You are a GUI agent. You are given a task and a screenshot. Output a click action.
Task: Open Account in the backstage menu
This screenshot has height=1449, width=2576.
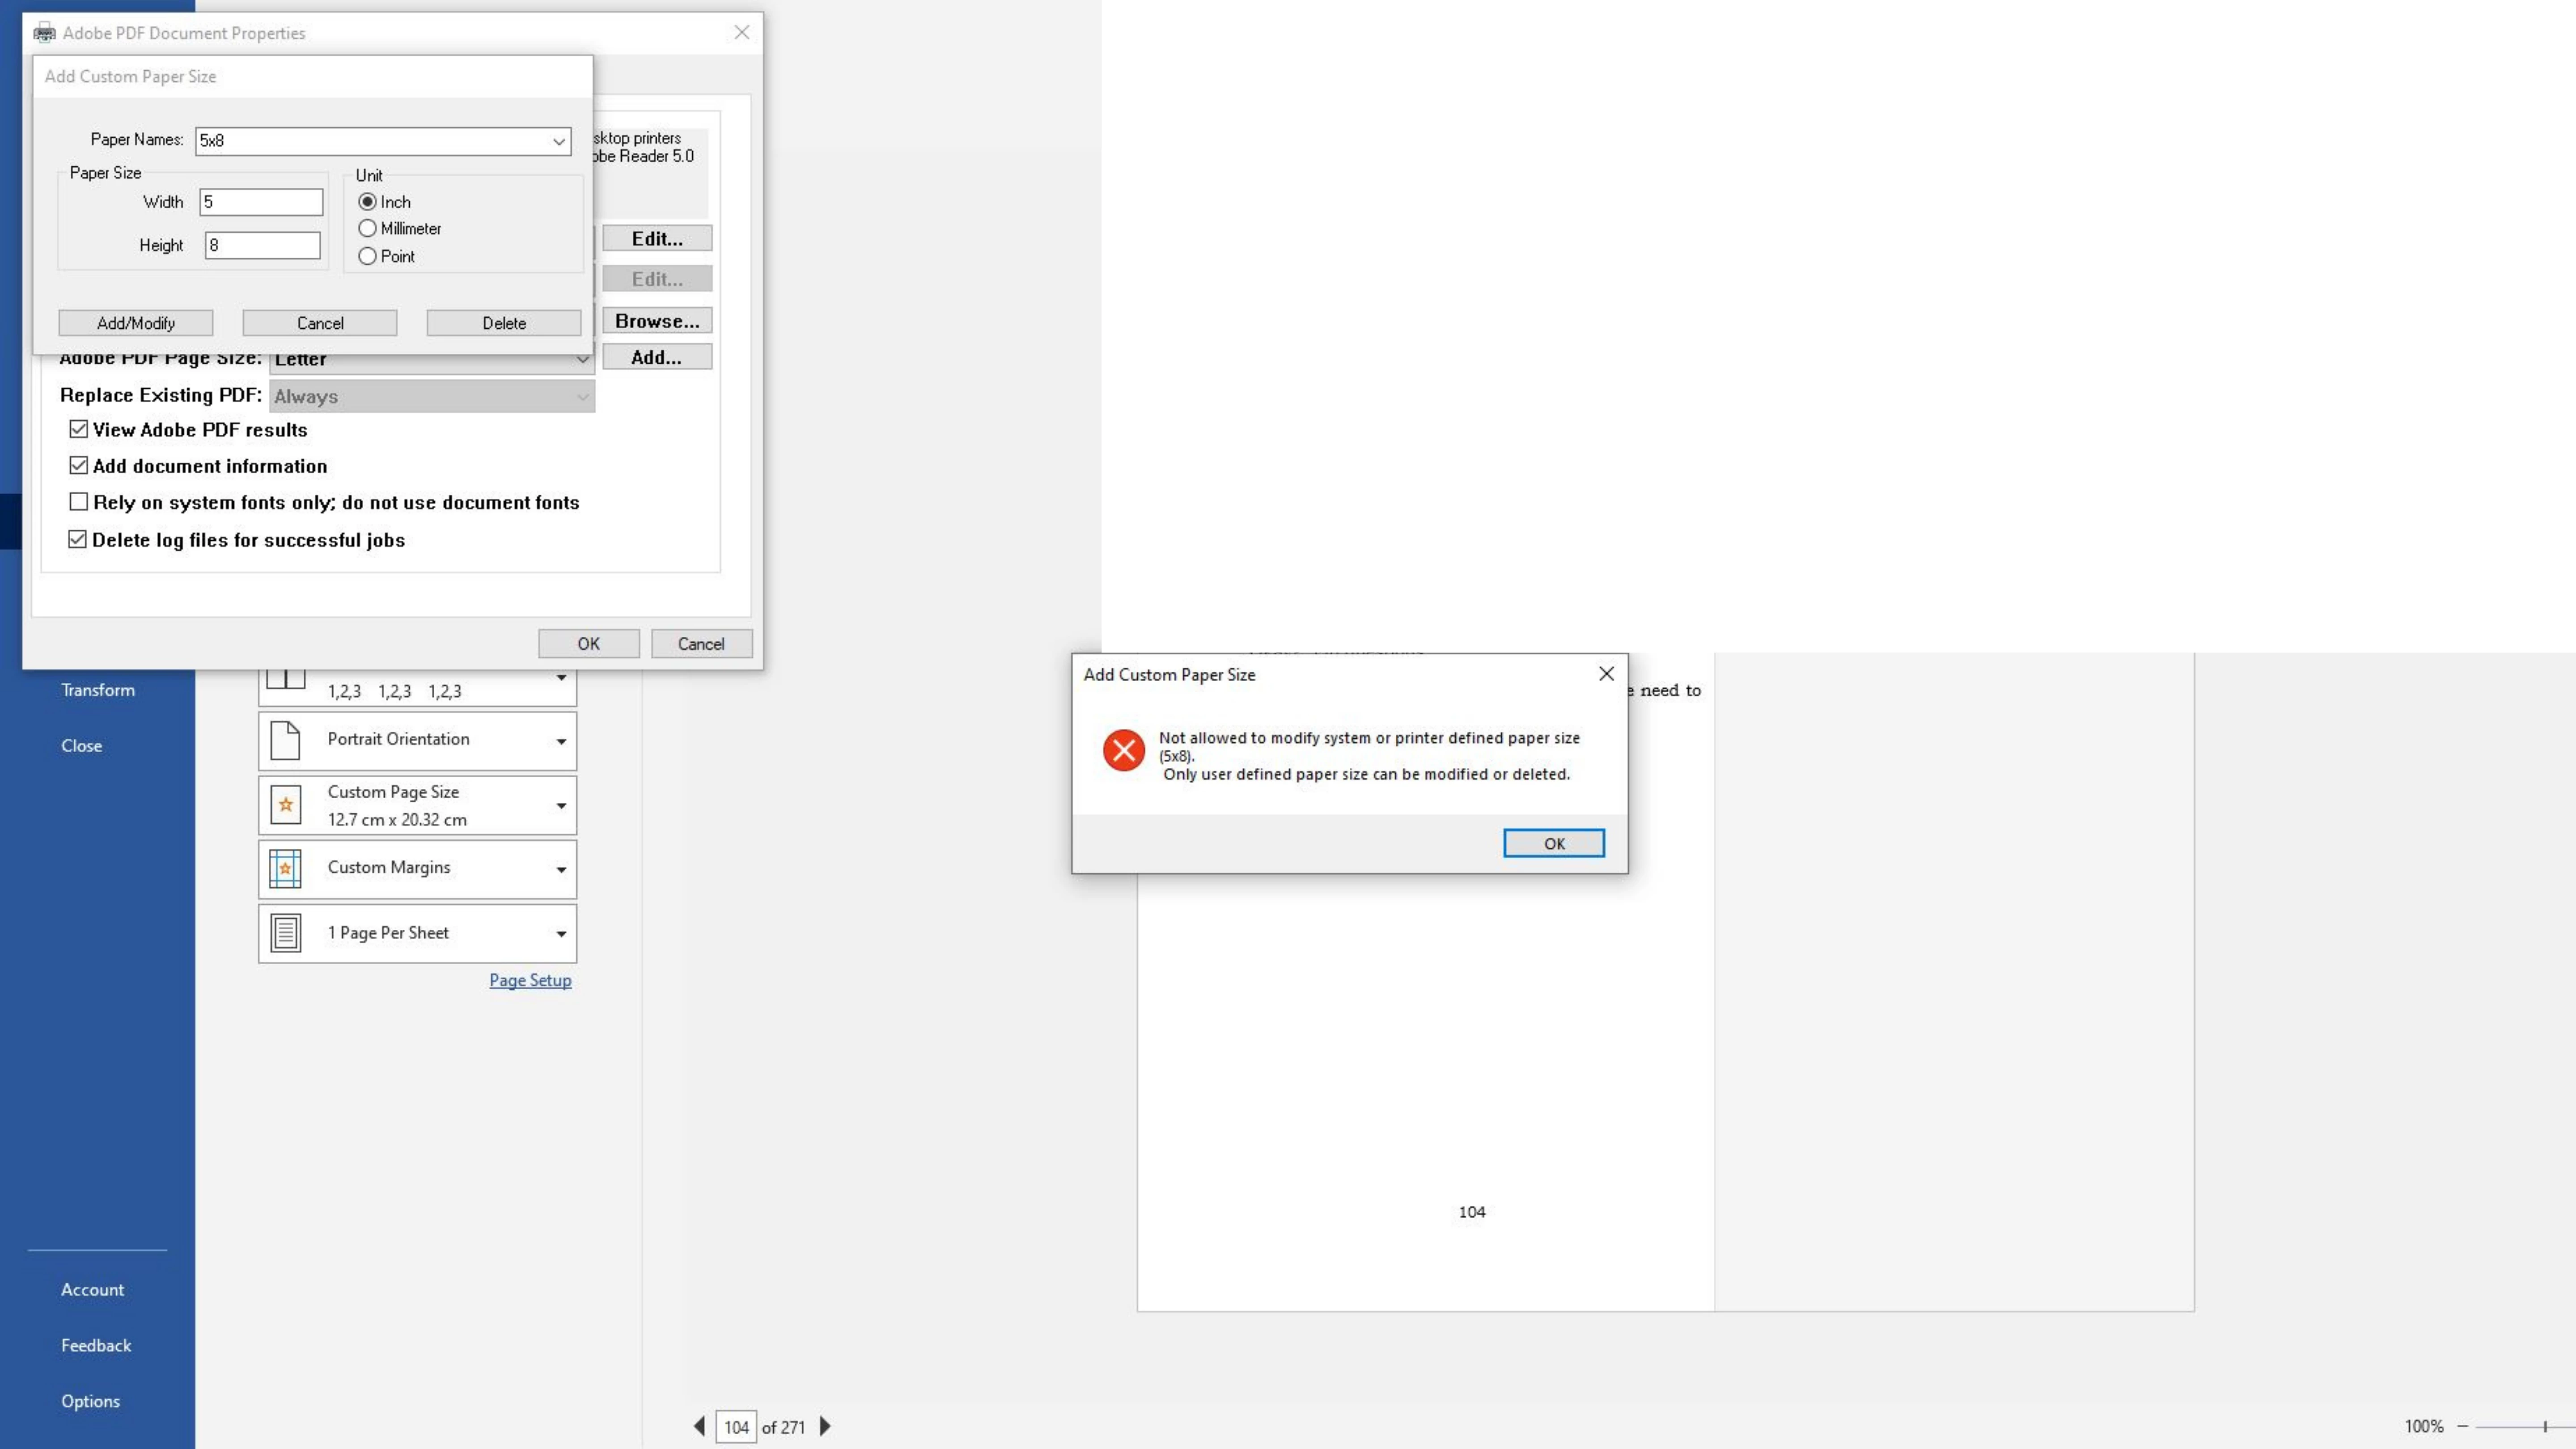coord(92,1290)
